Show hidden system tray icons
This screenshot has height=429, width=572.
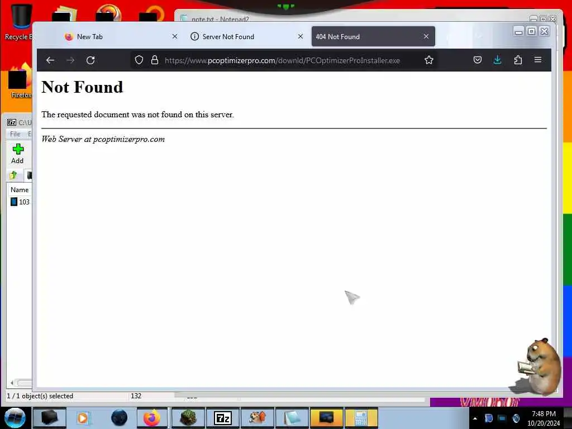pyautogui.click(x=475, y=418)
